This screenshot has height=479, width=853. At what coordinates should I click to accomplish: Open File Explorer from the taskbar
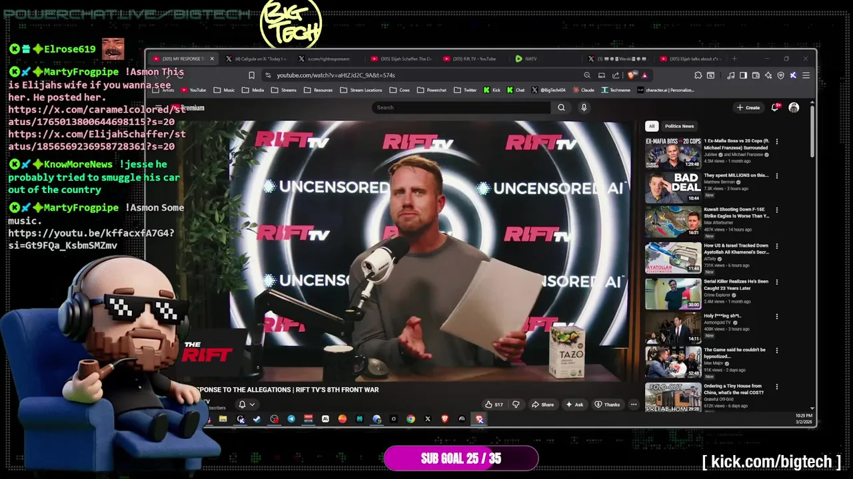click(x=223, y=418)
